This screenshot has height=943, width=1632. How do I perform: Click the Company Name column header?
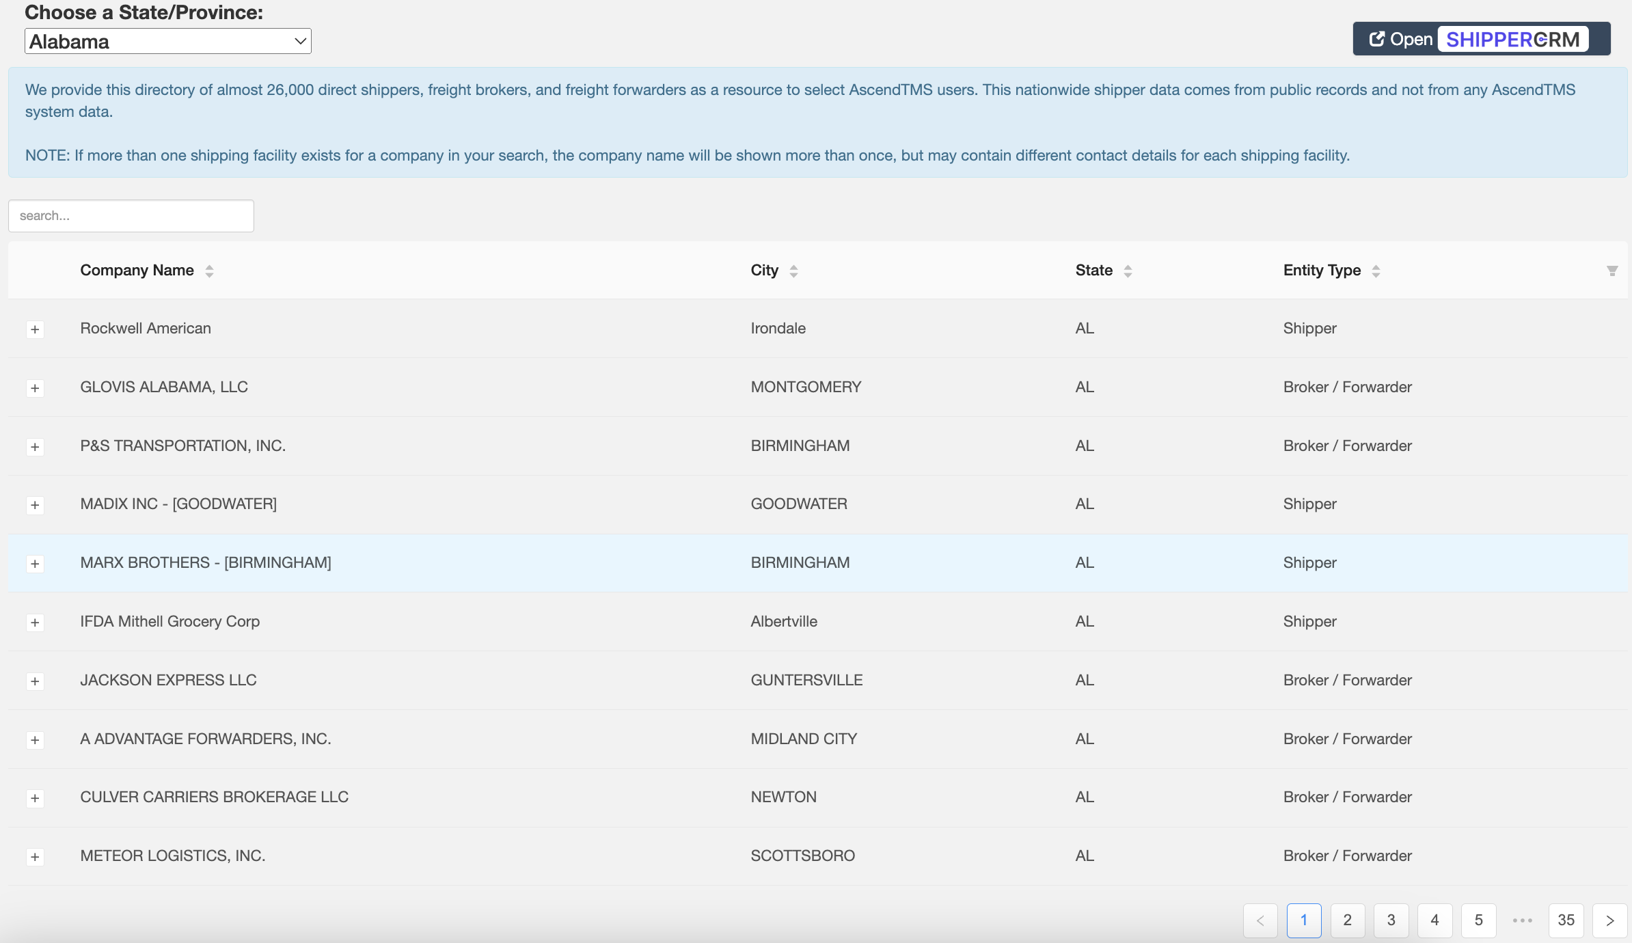137,271
